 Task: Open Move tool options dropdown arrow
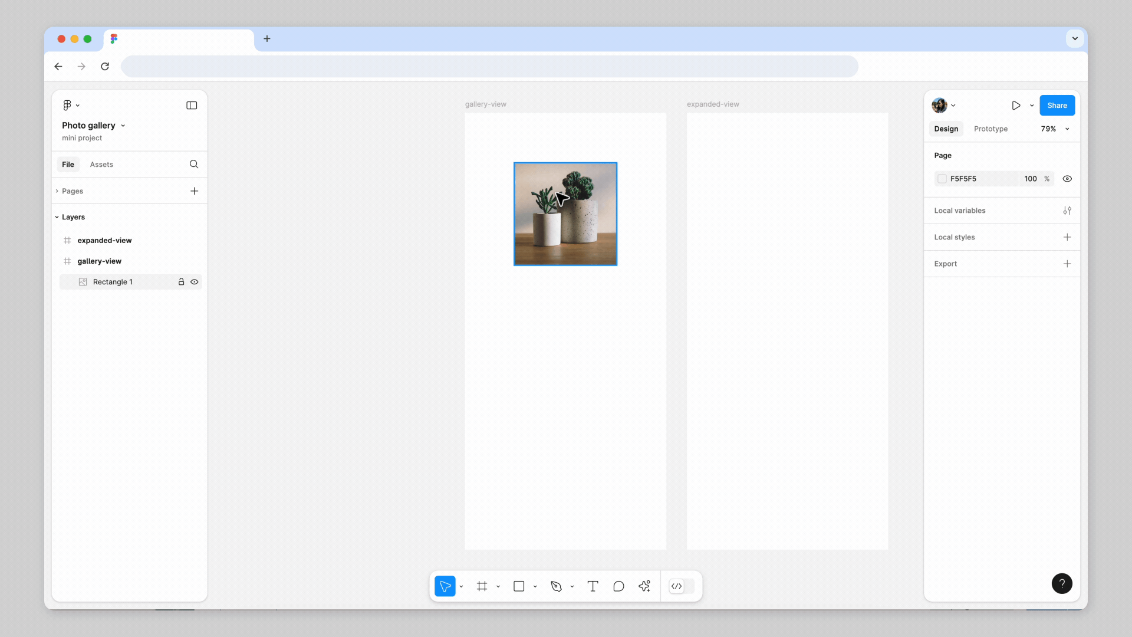pyautogui.click(x=461, y=586)
